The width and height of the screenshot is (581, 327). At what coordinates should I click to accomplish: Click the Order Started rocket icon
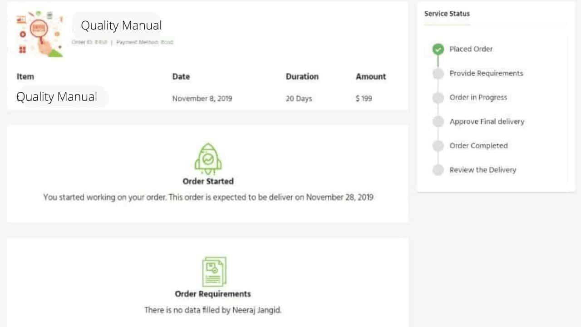click(208, 159)
